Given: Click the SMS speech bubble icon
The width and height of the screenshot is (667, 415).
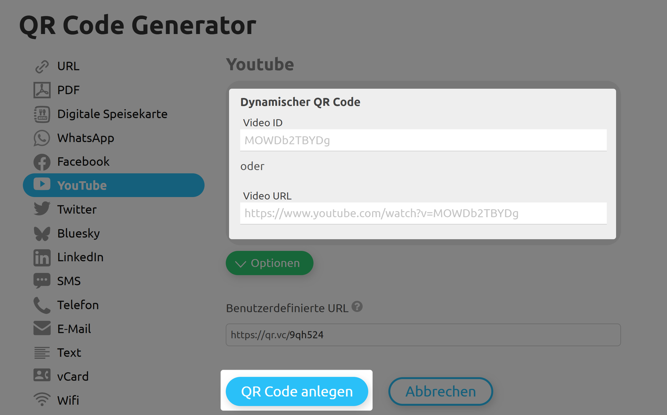Looking at the screenshot, I should coord(42,281).
